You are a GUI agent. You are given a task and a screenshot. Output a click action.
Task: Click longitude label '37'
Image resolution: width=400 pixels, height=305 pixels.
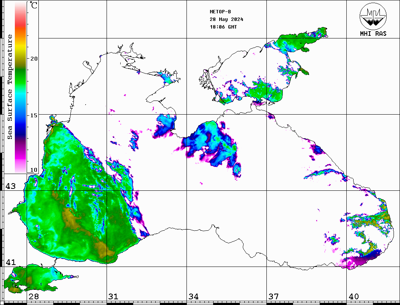[274, 297]
